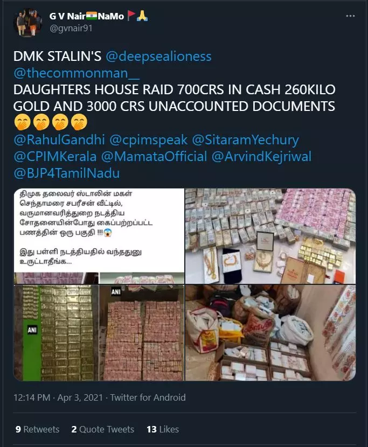Visit the @RahulGandhi mention
Screen dimensions: 368x447
click(59, 139)
